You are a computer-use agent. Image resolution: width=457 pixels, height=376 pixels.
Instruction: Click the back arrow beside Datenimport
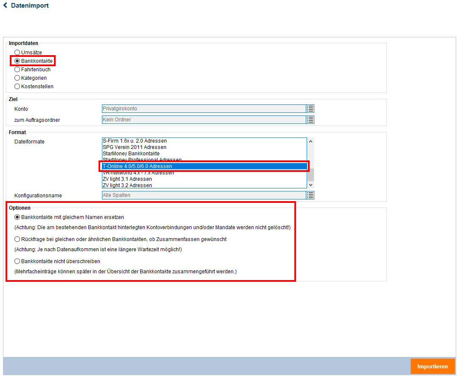tap(5, 6)
